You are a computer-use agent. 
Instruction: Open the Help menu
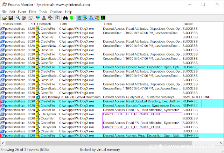(x=69, y=12)
